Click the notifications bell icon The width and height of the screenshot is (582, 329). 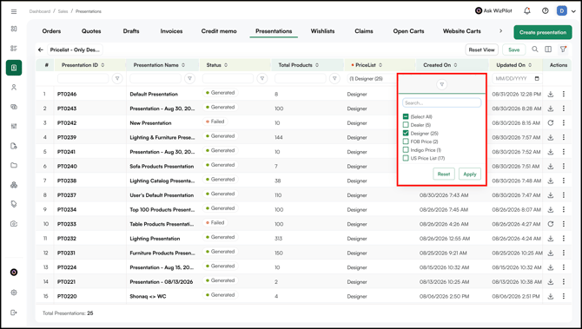[x=526, y=10]
